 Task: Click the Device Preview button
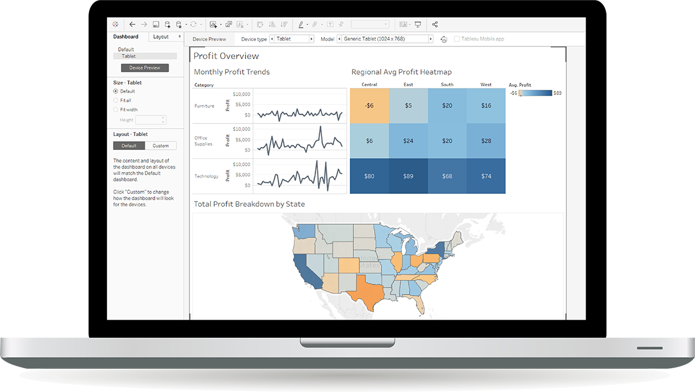[145, 68]
